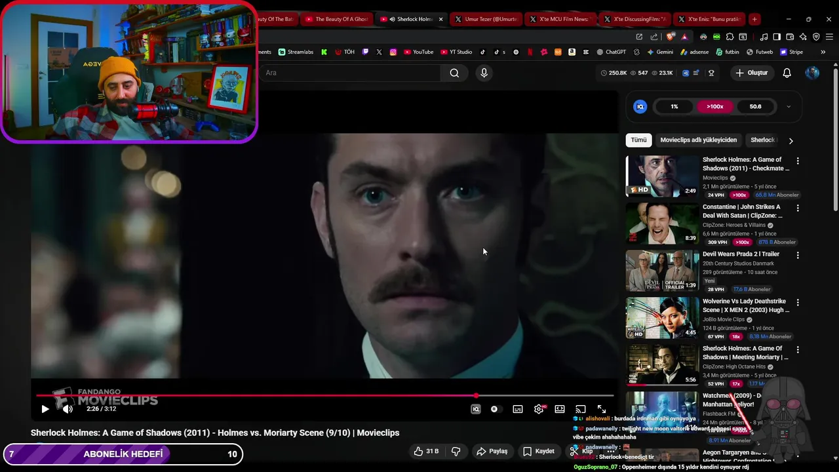Image resolution: width=839 pixels, height=472 pixels.
Task: Dislike the video
Action: [456, 451]
